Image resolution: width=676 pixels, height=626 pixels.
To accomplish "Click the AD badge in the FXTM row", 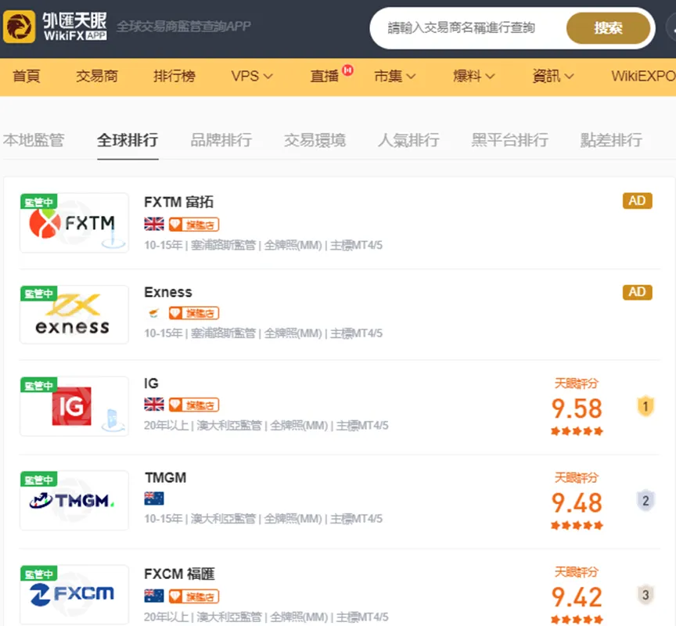I will tap(637, 201).
